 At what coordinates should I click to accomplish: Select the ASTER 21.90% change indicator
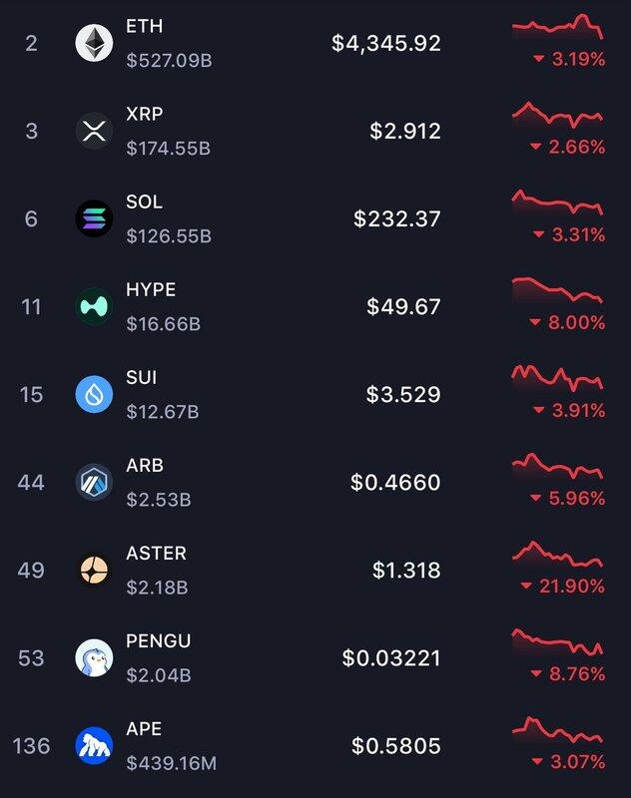[x=563, y=587]
